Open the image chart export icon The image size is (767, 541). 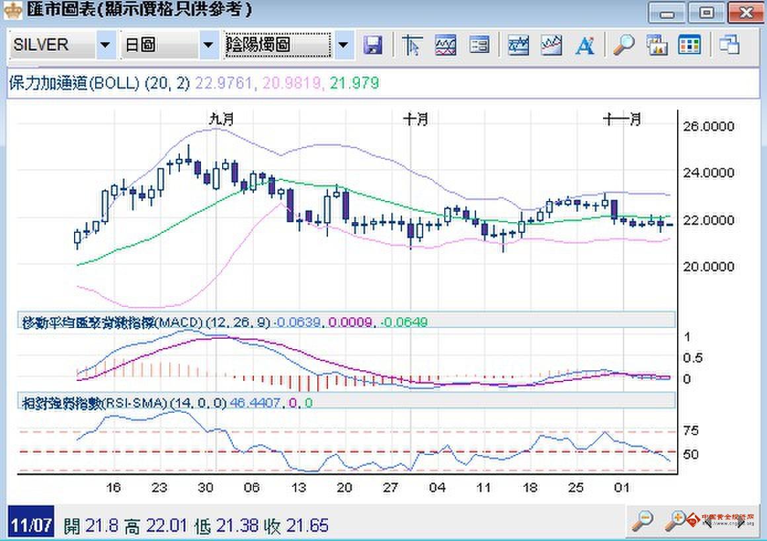pos(657,45)
